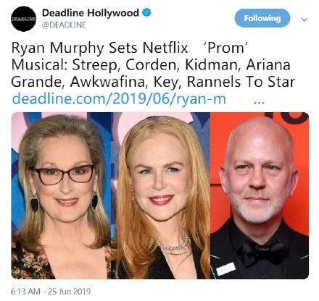
Task: Expand the tweet options chevron arrow
Action: (x=304, y=20)
